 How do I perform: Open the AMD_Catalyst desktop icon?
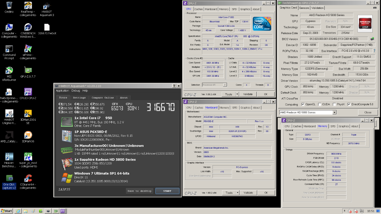pyautogui.click(x=9, y=137)
